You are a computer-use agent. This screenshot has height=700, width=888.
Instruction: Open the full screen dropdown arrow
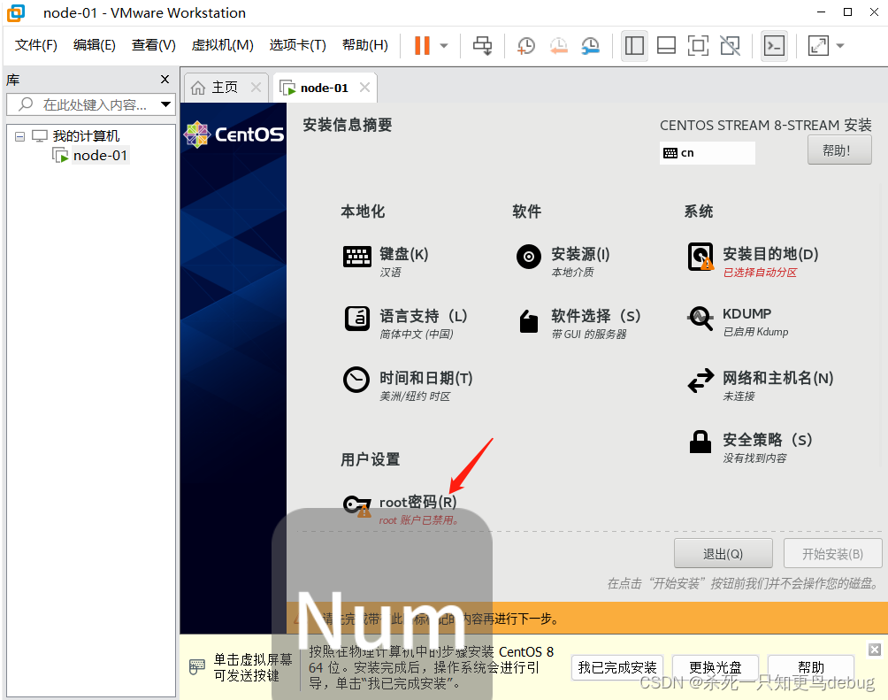coord(838,45)
